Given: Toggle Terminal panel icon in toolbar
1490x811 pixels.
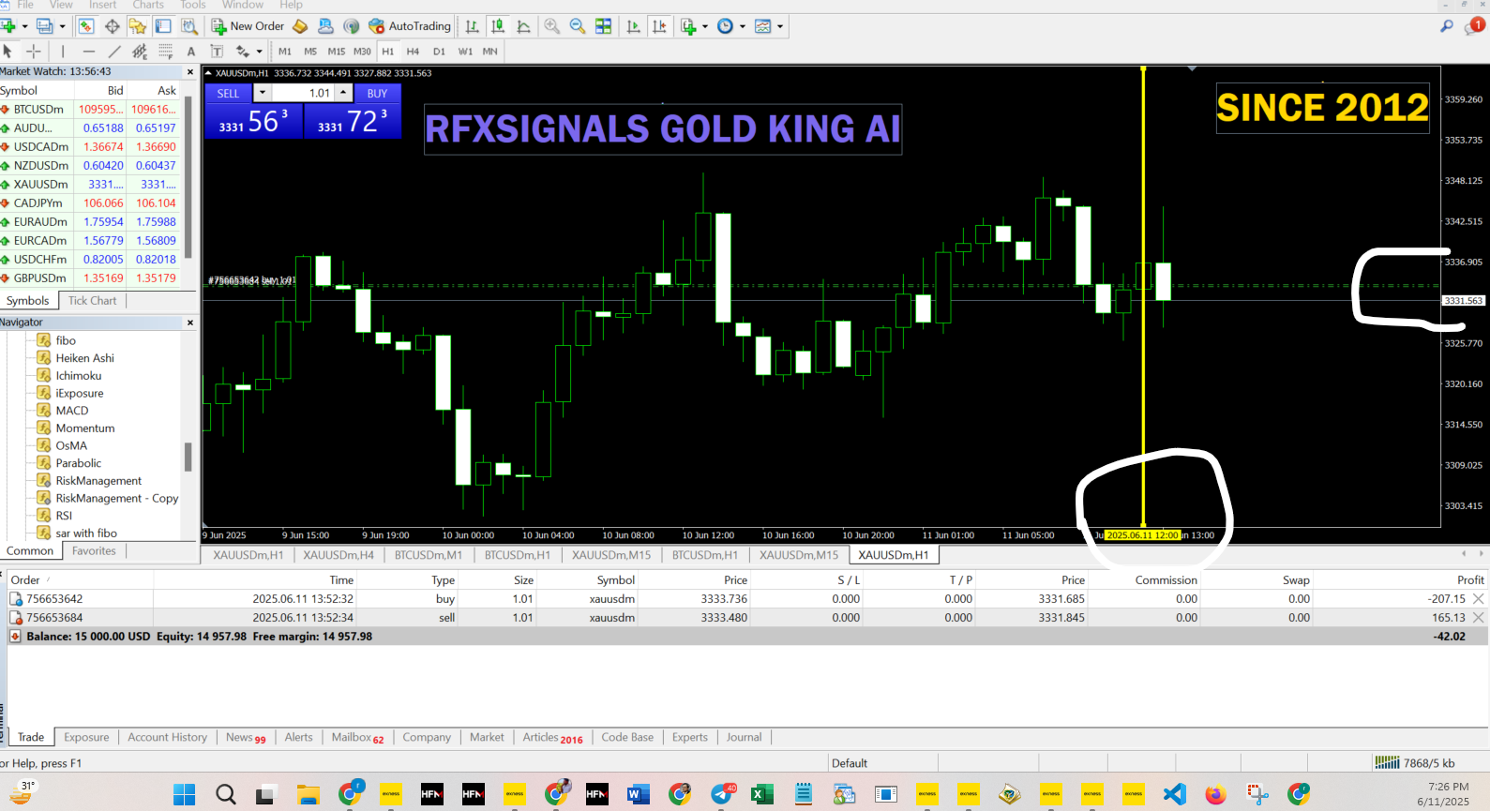Looking at the screenshot, I should [163, 26].
